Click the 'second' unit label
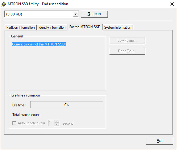The image size is (177, 150). 68,123
